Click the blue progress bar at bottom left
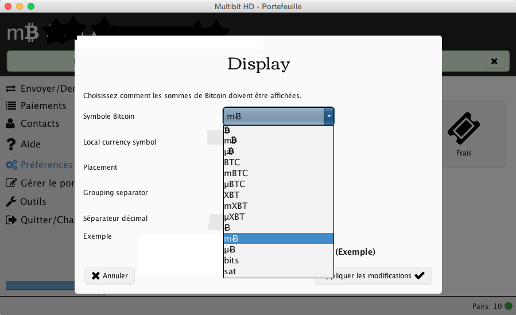 40,285
